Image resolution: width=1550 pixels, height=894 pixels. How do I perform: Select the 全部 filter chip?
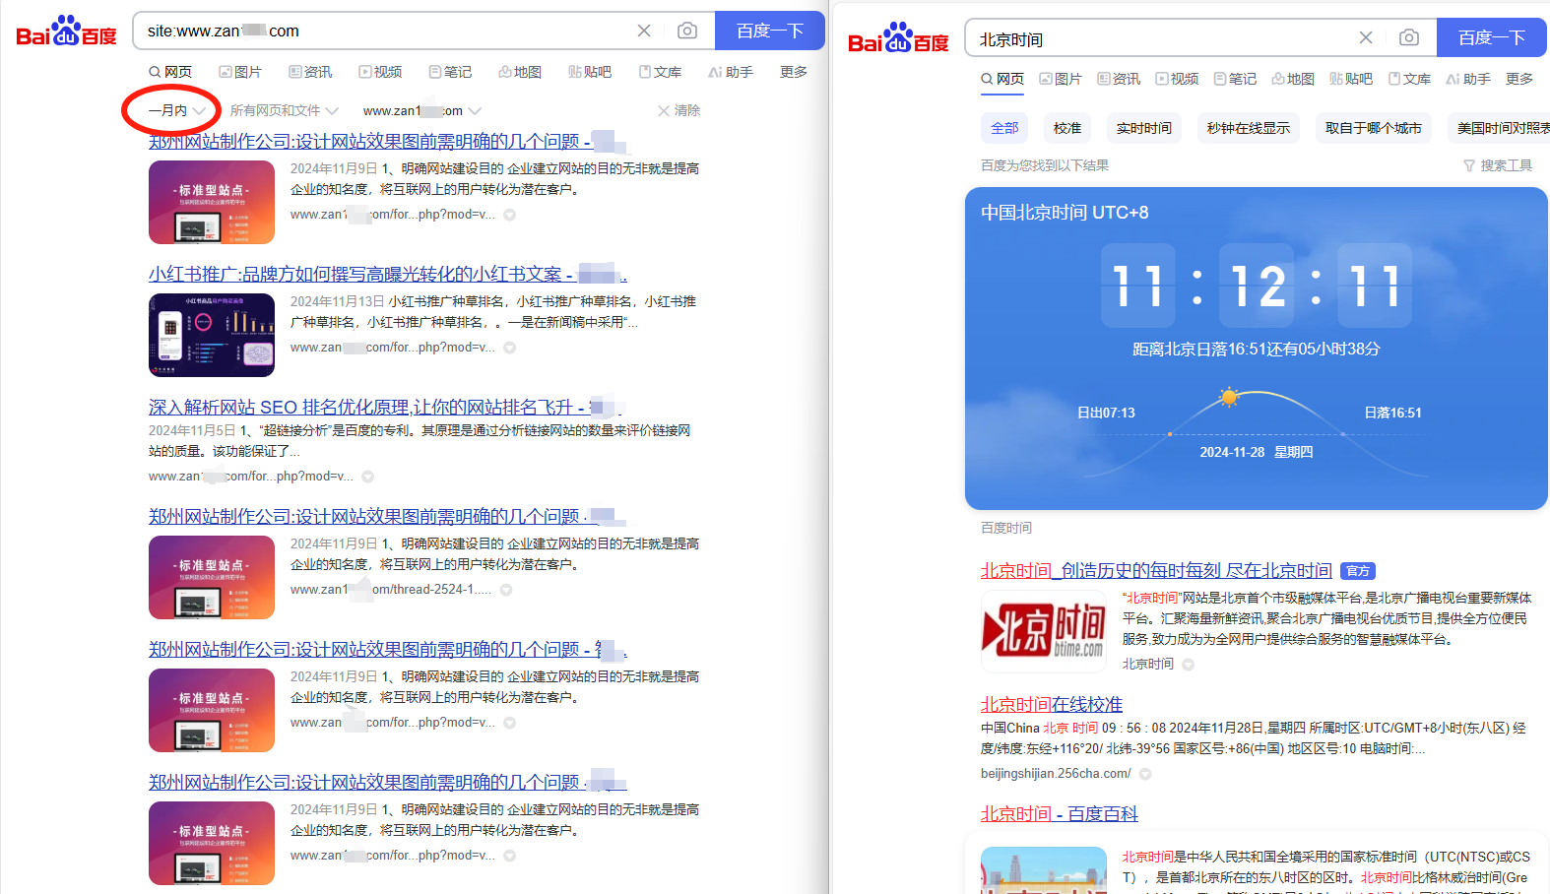(1004, 128)
